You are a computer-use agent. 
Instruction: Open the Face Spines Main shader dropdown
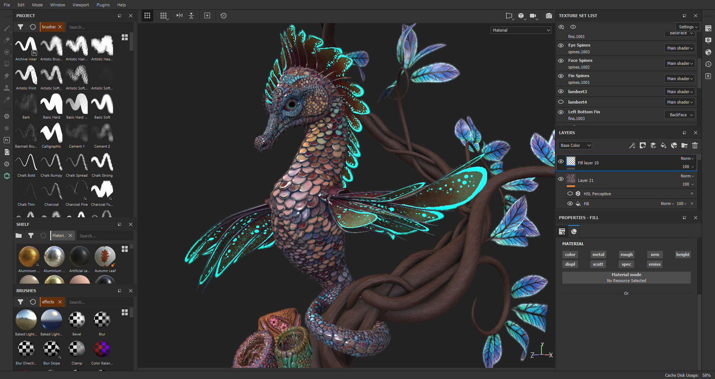pyautogui.click(x=680, y=63)
